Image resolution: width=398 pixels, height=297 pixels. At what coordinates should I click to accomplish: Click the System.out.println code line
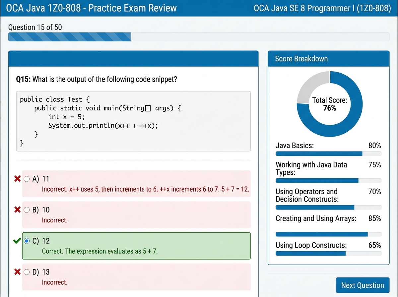[103, 126]
